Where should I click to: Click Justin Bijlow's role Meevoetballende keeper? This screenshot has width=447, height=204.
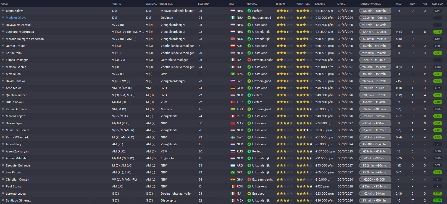coord(178,11)
